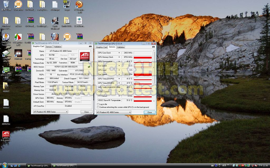
Task: Open the Fraps desktop shortcut
Action: [x=67, y=4]
